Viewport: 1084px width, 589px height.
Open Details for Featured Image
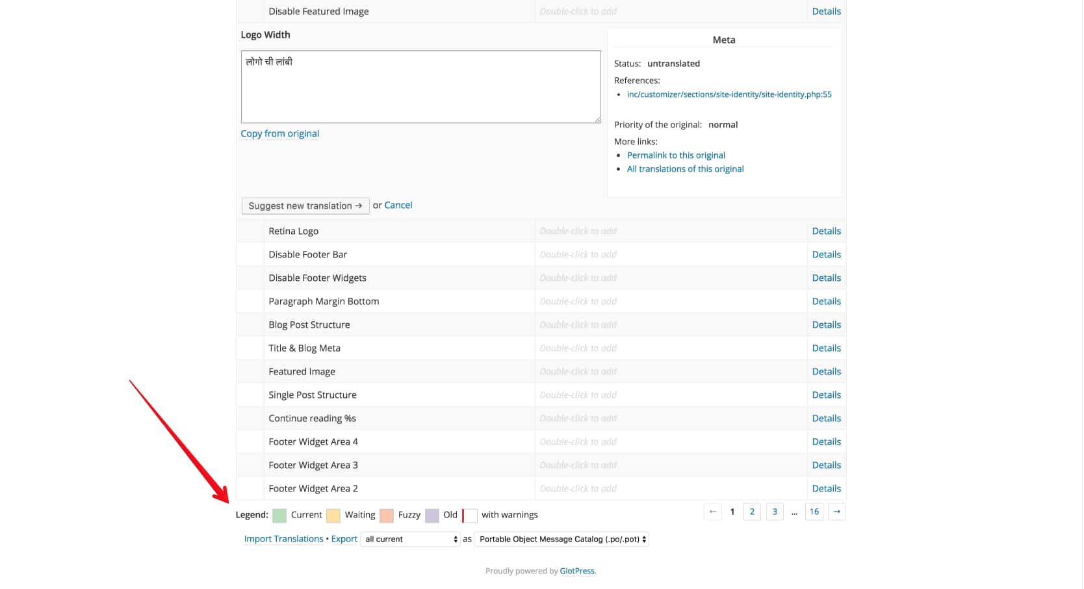pyautogui.click(x=826, y=371)
